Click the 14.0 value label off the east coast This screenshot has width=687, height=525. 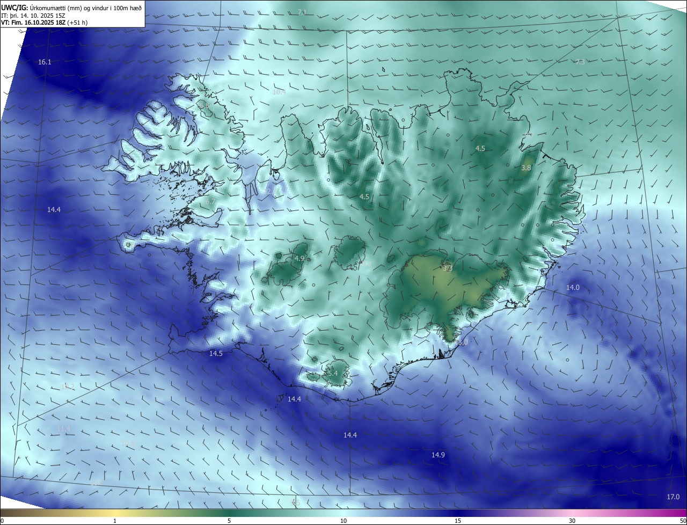tap(573, 288)
